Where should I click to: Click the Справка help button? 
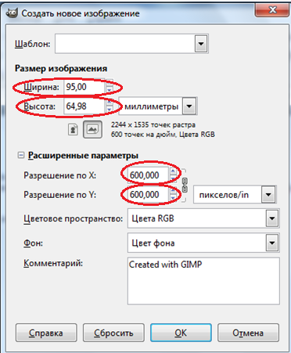click(x=46, y=333)
